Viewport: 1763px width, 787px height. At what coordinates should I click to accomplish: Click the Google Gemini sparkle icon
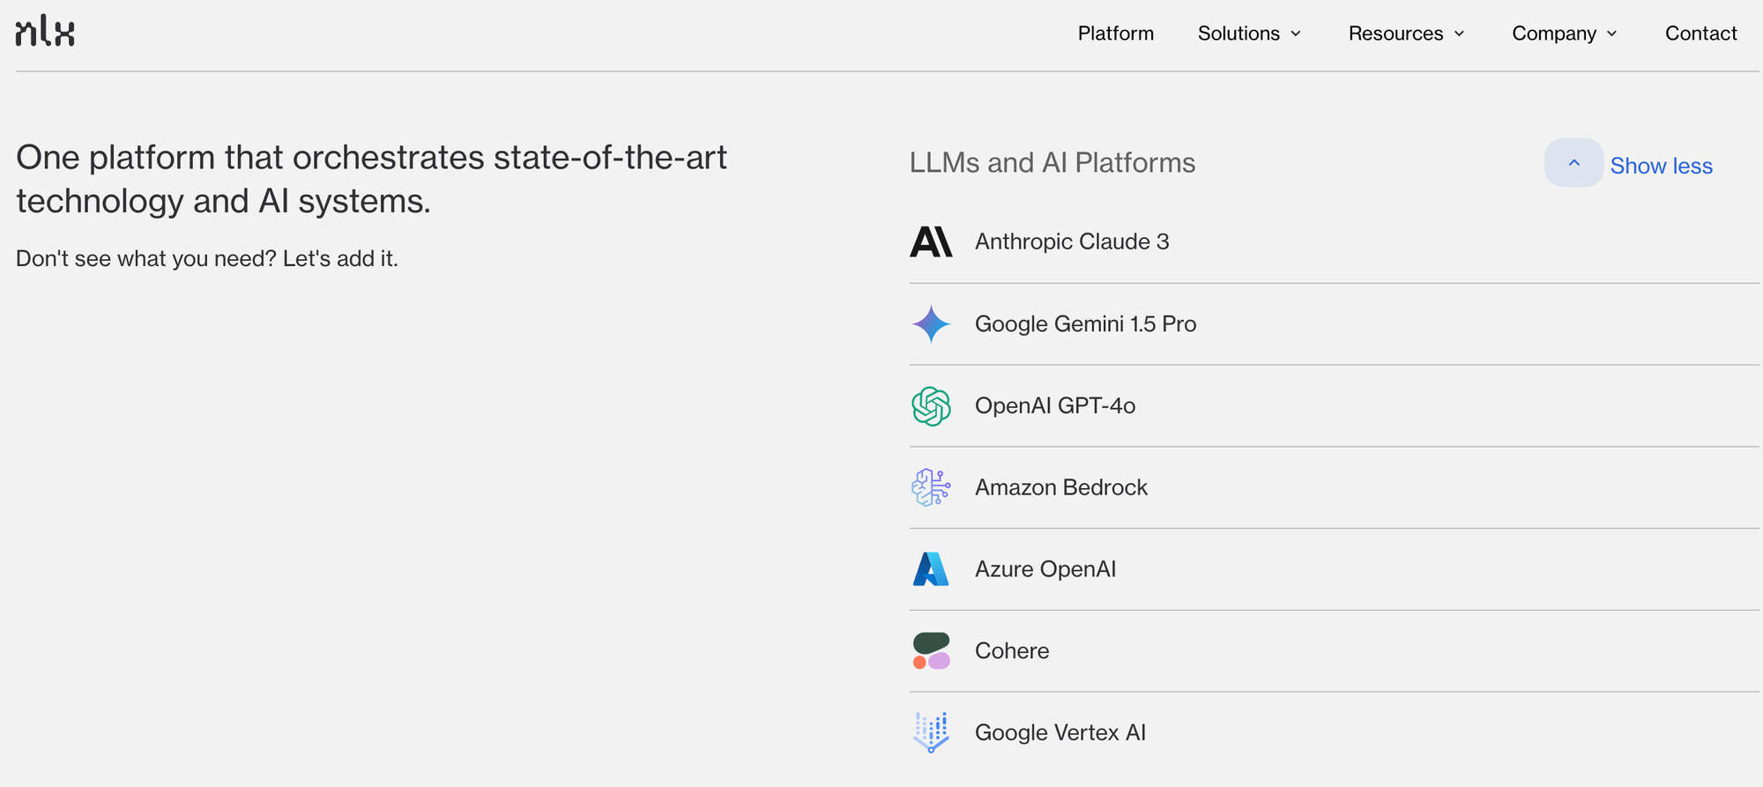point(931,324)
